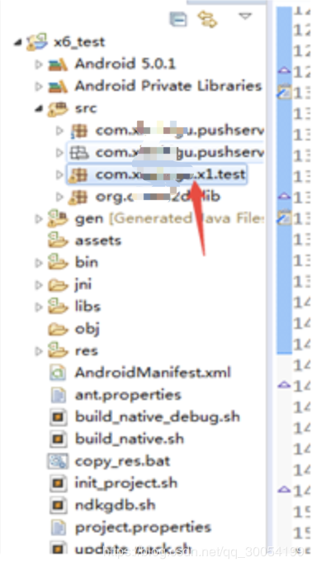Image resolution: width=312 pixels, height=567 pixels.
Task: Select project.properties file
Action: [130, 527]
